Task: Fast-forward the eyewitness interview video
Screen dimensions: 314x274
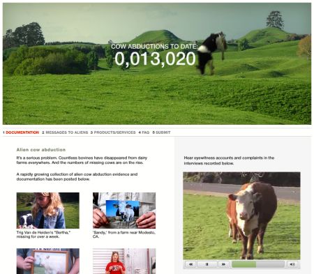Action: tap(223, 264)
